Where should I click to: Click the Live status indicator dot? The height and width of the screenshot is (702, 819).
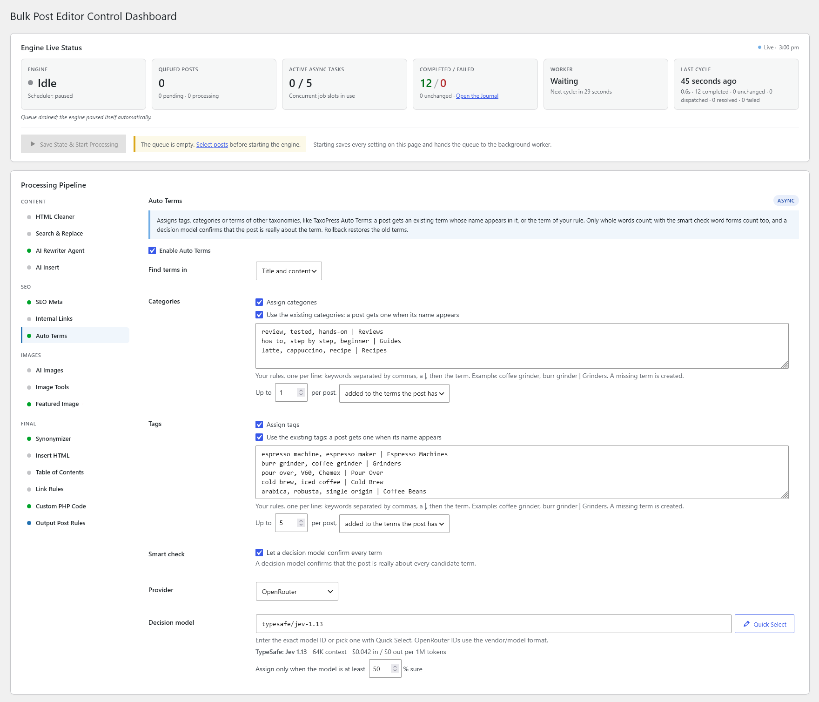[759, 47]
